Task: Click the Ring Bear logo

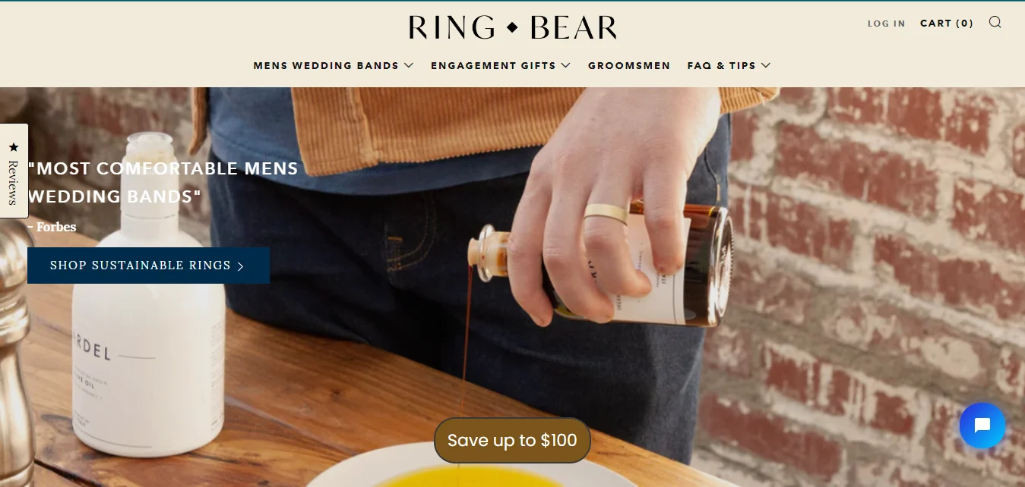Action: pos(512,27)
